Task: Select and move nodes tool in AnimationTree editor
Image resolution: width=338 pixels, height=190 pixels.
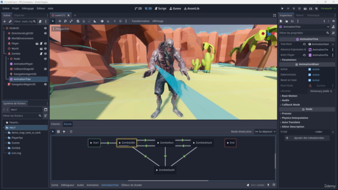Action: (53, 131)
